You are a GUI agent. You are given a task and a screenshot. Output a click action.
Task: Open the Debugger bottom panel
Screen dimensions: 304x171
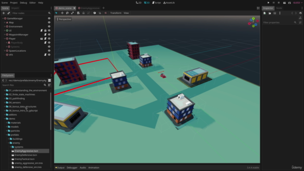click(x=72, y=168)
